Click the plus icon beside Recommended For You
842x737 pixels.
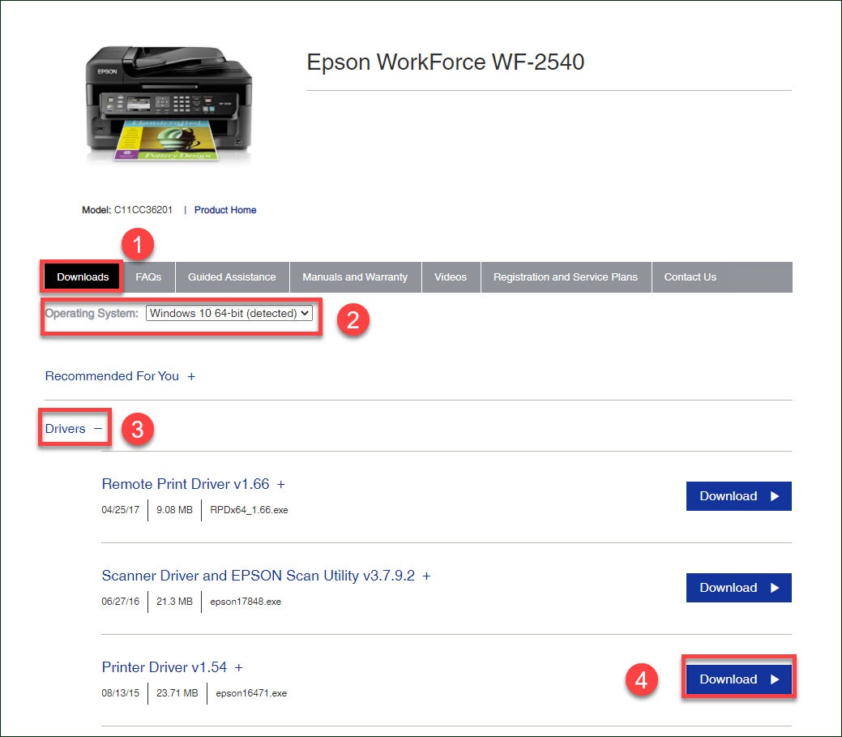[191, 376]
